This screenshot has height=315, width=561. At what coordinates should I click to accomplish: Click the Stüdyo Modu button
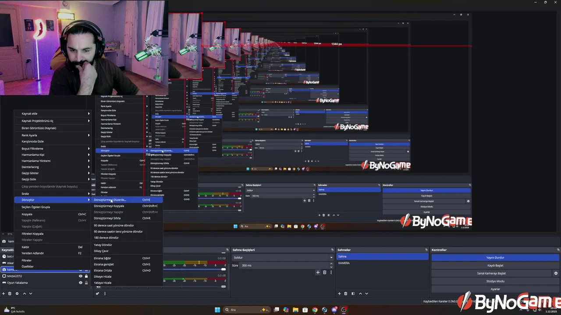[x=495, y=281]
